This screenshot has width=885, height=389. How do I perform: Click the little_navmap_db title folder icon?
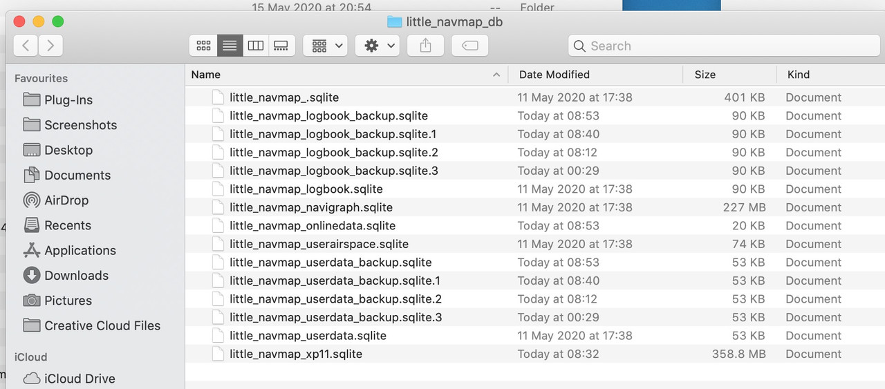[394, 21]
